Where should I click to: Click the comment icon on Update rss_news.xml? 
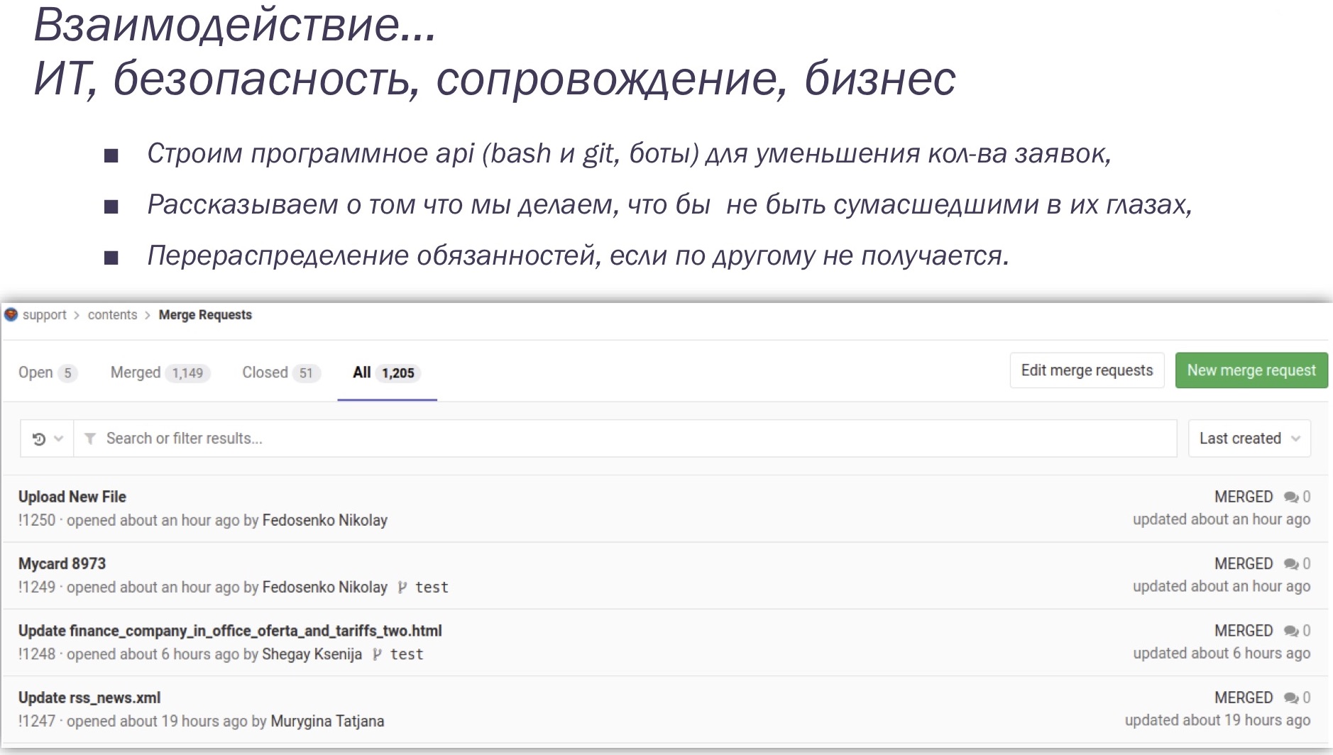1290,698
